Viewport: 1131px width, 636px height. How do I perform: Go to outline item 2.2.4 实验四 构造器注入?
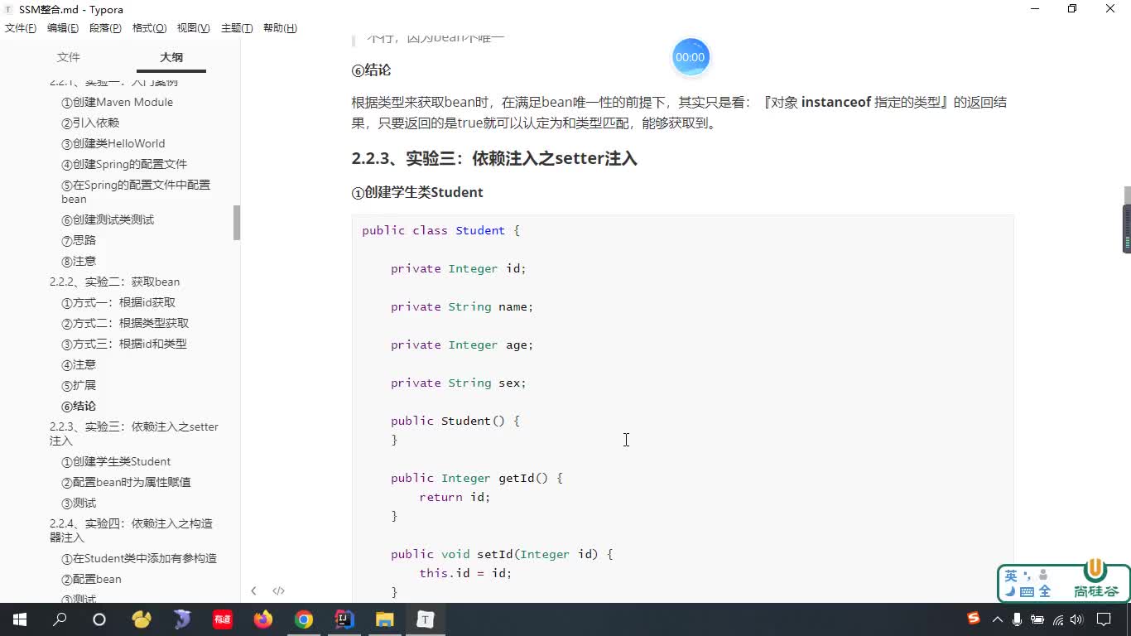click(x=131, y=531)
